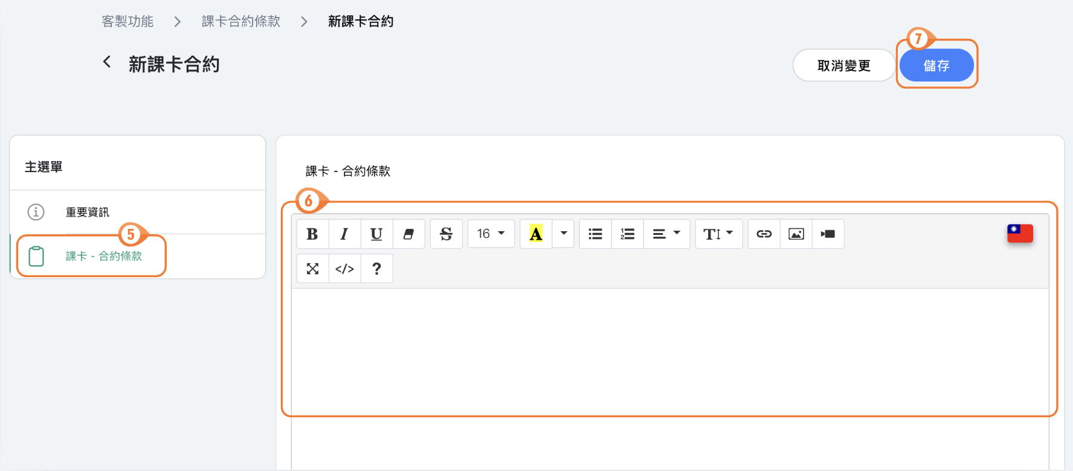Toggle the code view of the editor

coord(344,269)
